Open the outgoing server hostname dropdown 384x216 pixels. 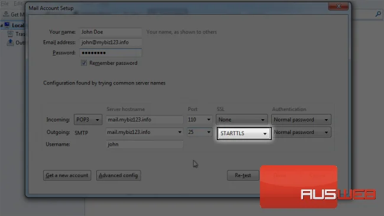180,132
